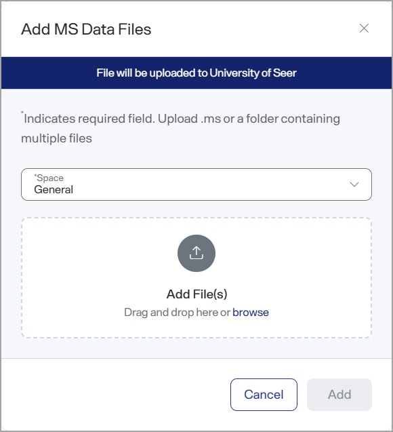Click the multiple files instruction line
This screenshot has width=393, height=432.
[56, 138]
